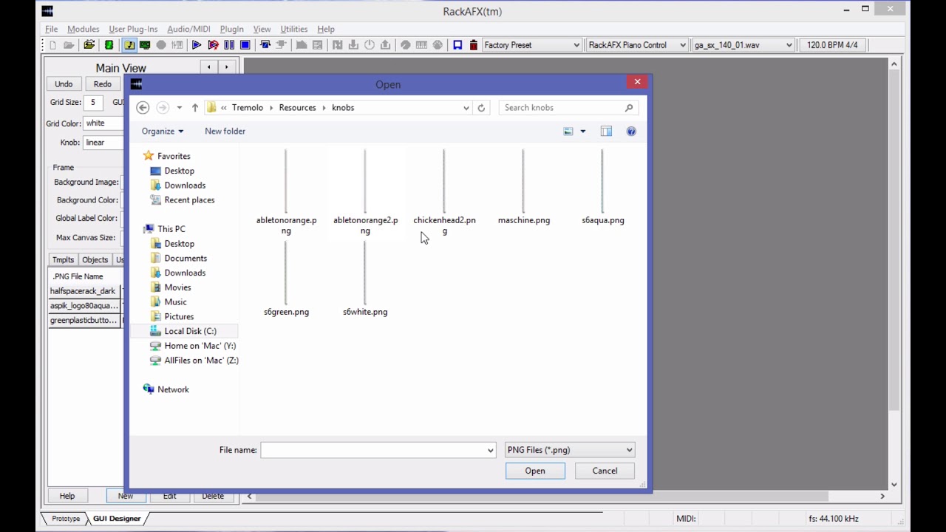Select Local Disk (C:) in navigation pane

[190, 331]
